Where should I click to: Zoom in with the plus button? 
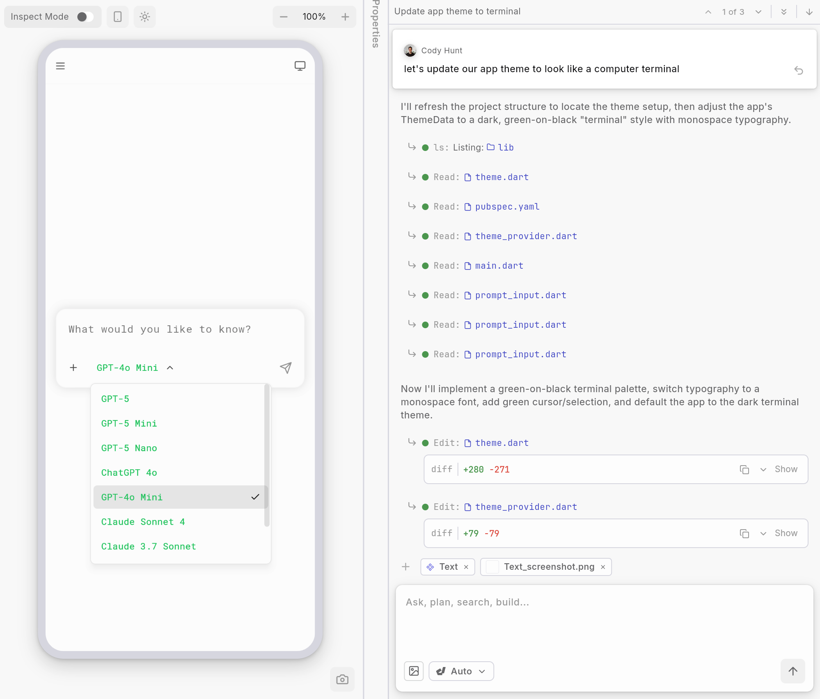click(345, 17)
